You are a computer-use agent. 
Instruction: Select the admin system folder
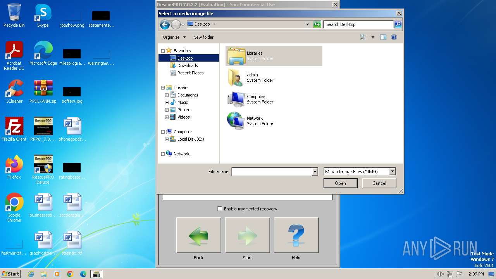(x=274, y=77)
